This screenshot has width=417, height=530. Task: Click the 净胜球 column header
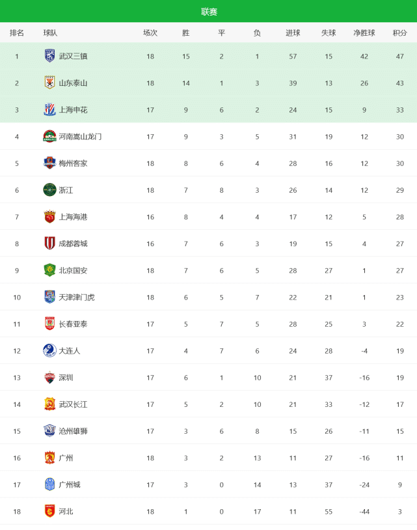pyautogui.click(x=364, y=33)
